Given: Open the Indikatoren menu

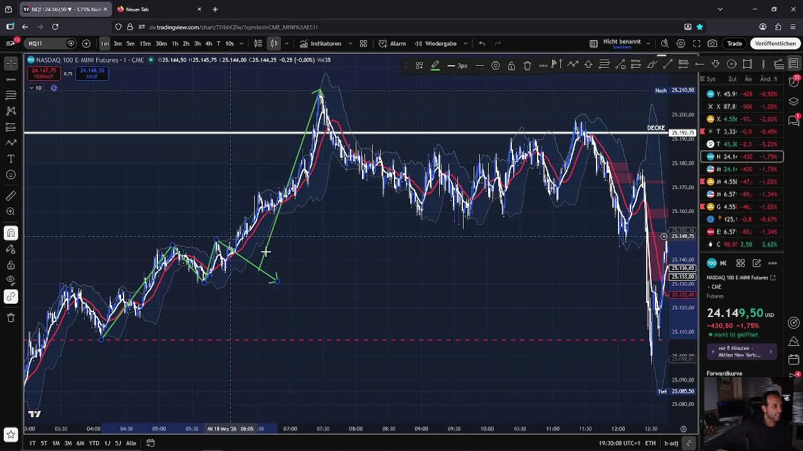Looking at the screenshot, I should click(321, 43).
